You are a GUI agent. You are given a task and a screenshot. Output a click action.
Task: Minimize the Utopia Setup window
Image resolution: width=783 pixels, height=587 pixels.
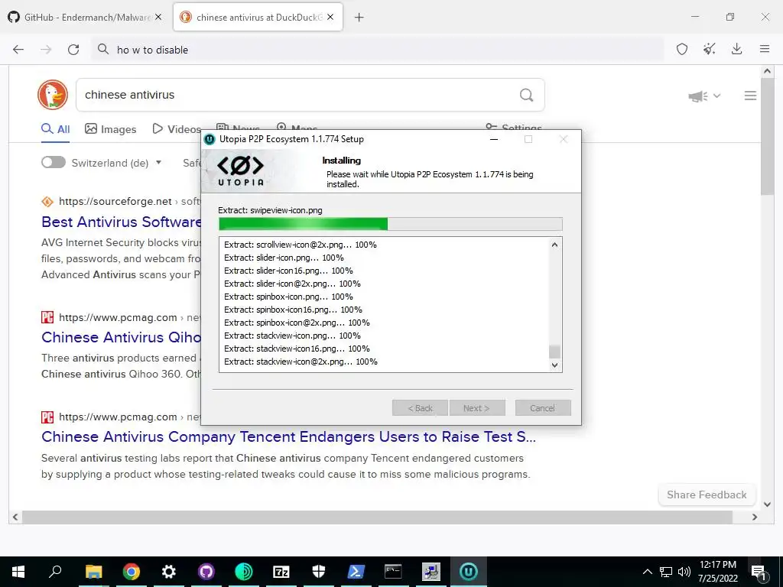coord(494,139)
